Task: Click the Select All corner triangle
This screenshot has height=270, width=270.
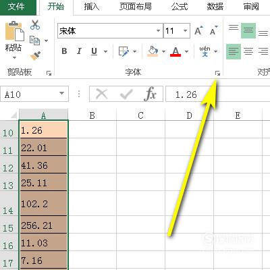Action: (13, 115)
